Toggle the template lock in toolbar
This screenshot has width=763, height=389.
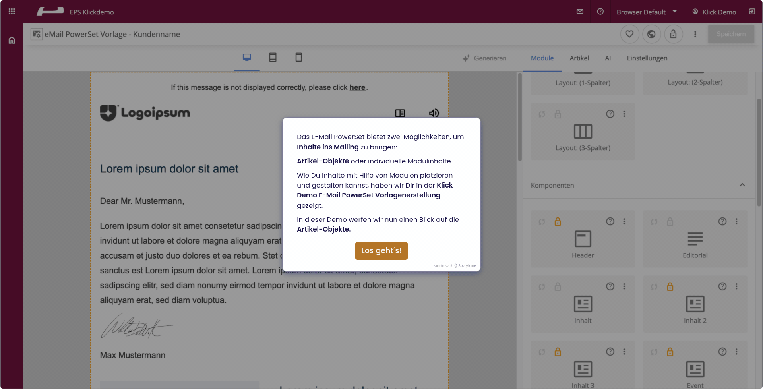(673, 34)
